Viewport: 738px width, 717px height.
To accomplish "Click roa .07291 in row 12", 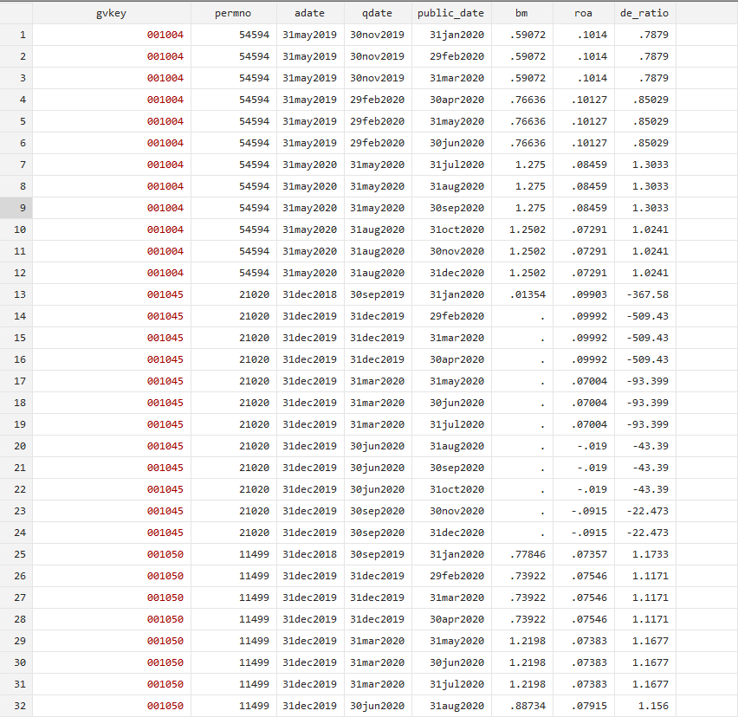I will pos(584,273).
